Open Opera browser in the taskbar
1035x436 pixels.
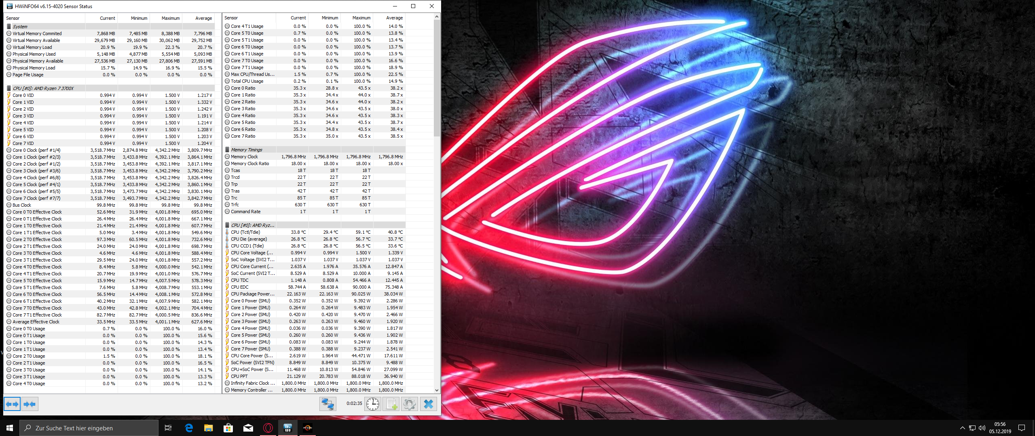[x=268, y=428]
